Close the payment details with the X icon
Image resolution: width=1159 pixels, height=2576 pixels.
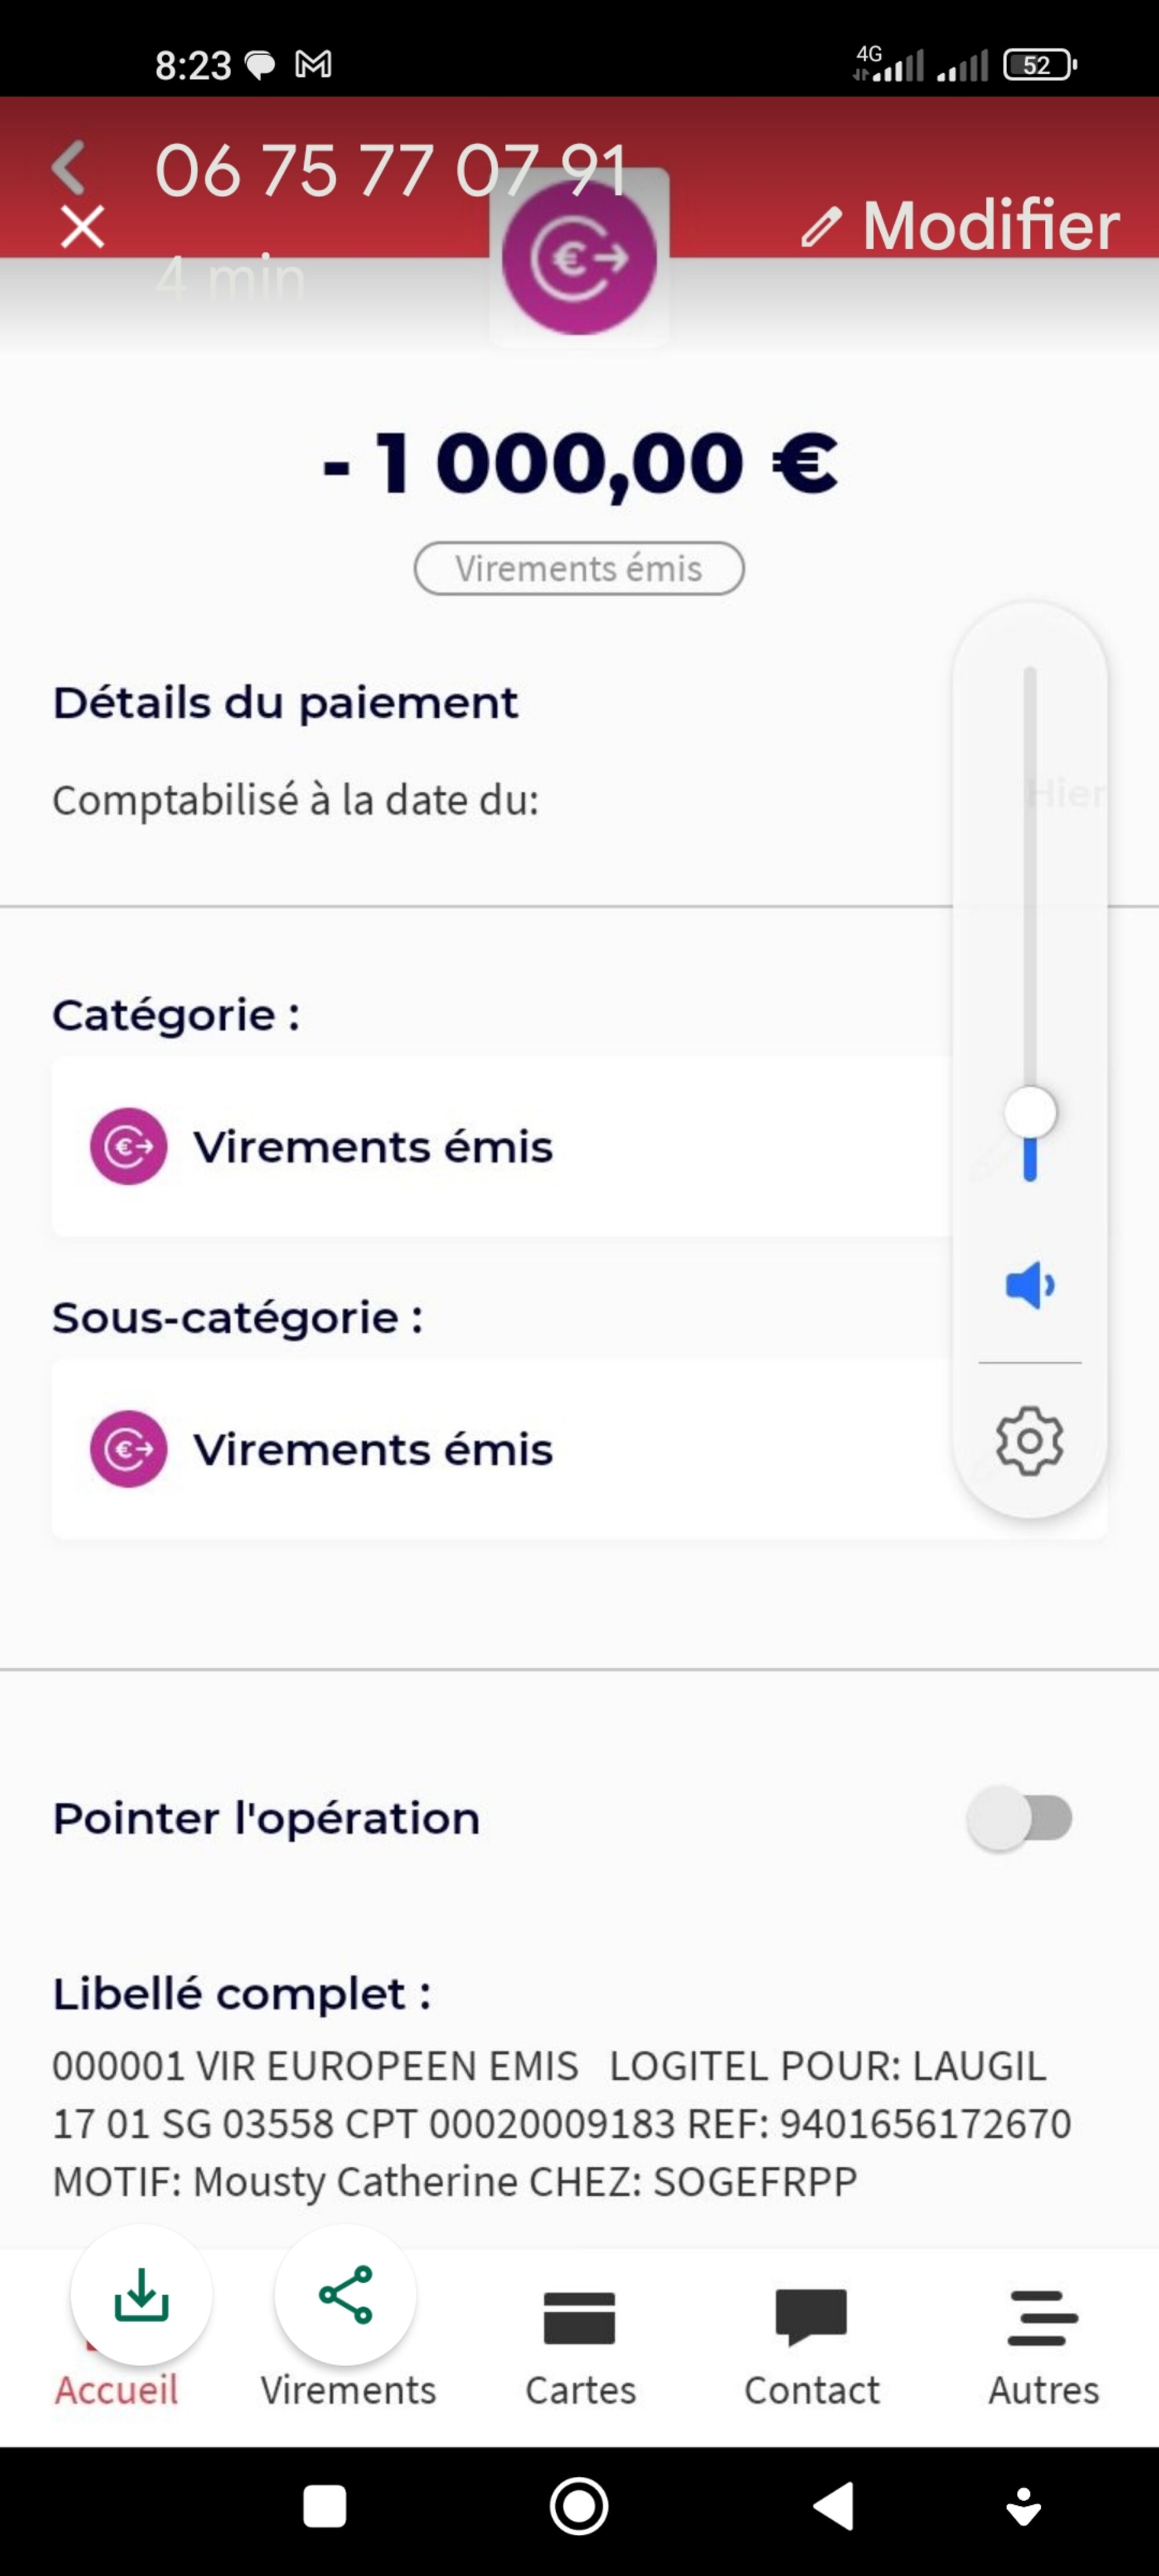82,227
